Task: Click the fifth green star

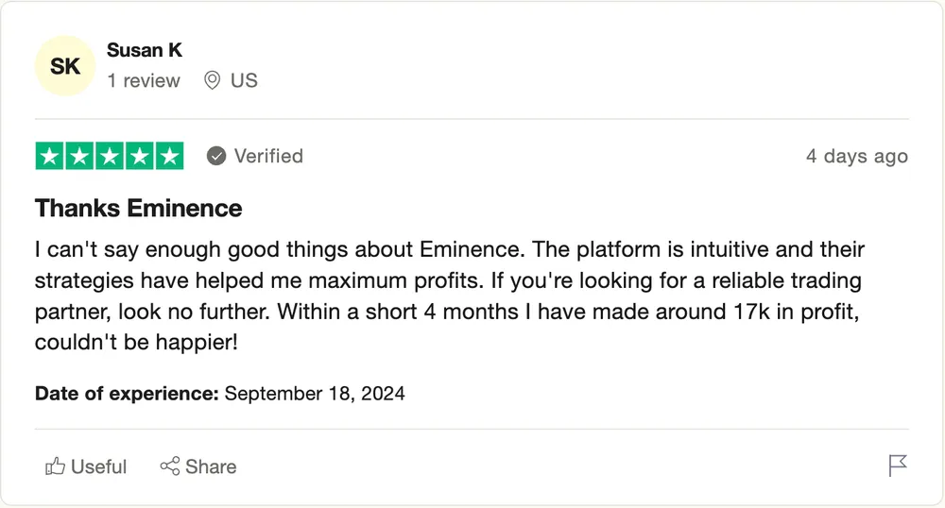Action: (x=169, y=157)
